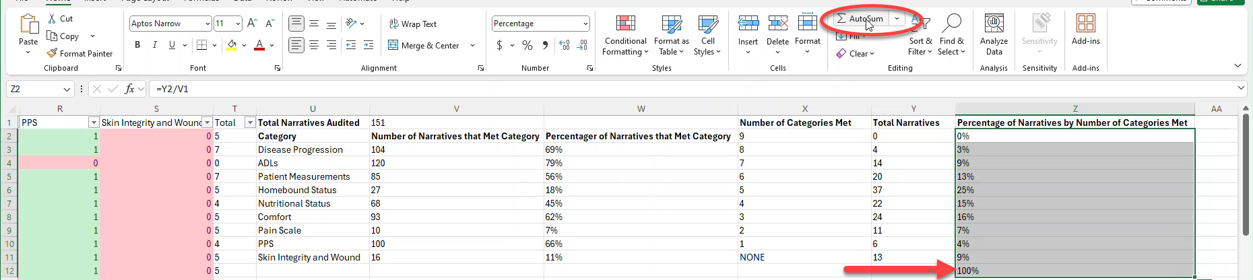Viewport: 1253px width, 280px height.
Task: Click inside the Name Box showing Z2
Action: point(34,89)
